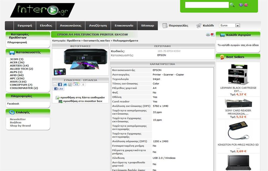Viewport: 268px width, 171px height.
Task: Click the wishlist checklist icon
Action: pyautogui.click(x=57, y=98)
